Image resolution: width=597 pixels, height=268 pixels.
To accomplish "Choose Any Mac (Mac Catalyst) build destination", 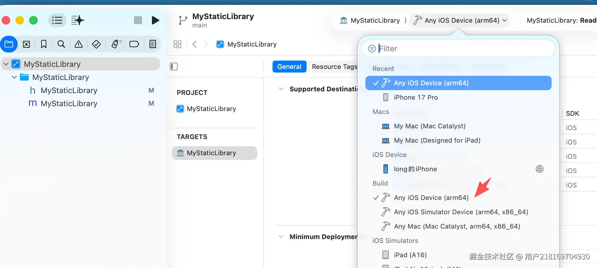I will (458, 226).
